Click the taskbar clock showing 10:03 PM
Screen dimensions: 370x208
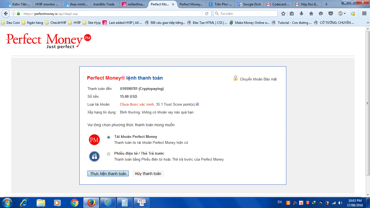tap(355, 203)
